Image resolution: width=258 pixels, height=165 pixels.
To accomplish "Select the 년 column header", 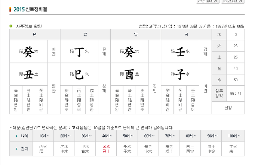I will pos(35,34).
